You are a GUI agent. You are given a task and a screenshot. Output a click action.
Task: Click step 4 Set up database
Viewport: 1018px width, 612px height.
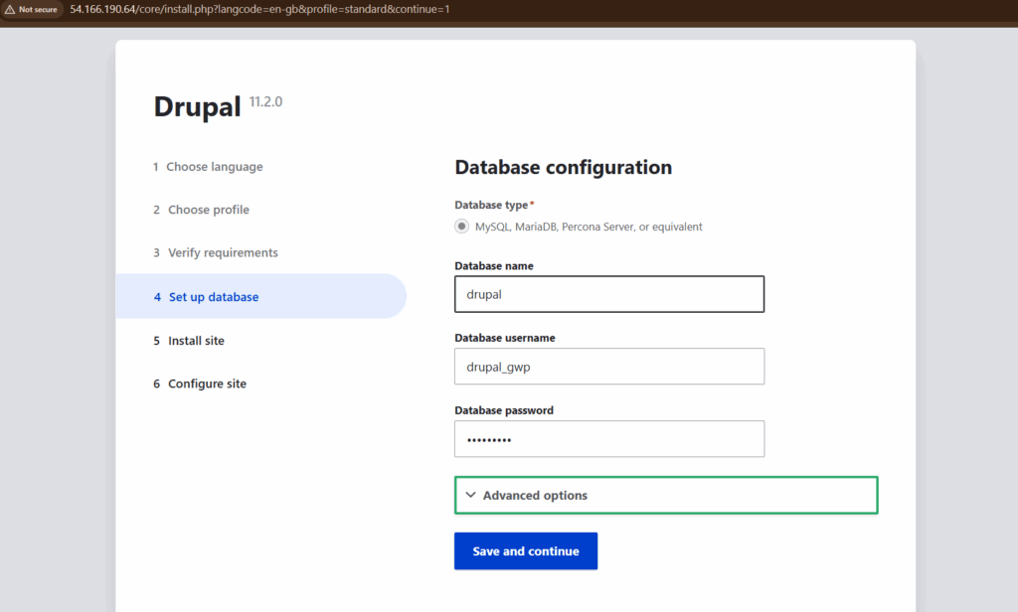click(x=261, y=297)
